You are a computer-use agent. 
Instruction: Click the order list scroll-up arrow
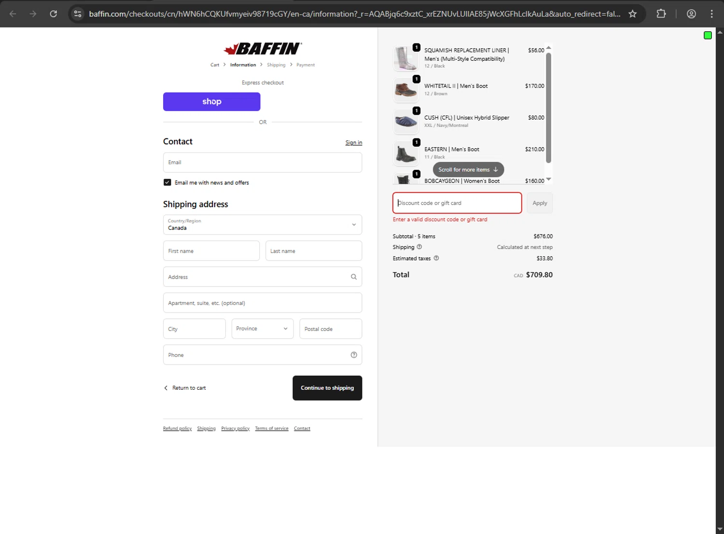tap(548, 47)
